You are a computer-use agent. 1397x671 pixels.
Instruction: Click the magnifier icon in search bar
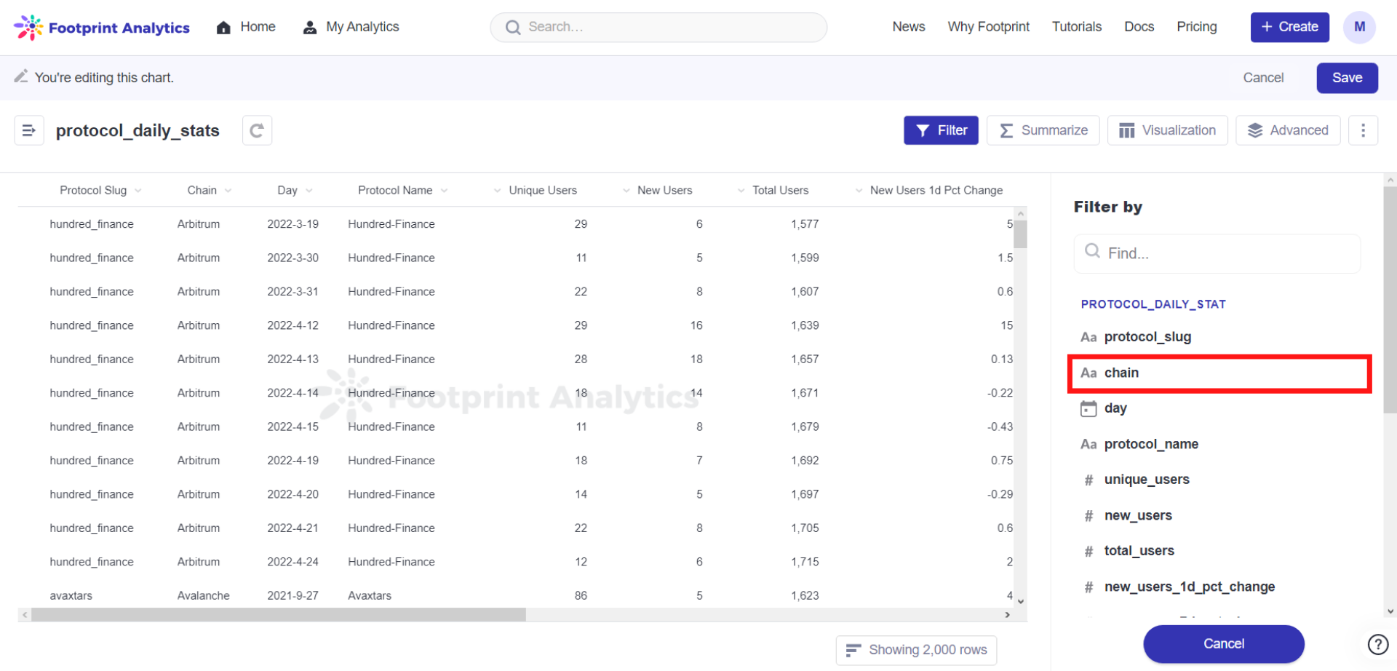(513, 28)
